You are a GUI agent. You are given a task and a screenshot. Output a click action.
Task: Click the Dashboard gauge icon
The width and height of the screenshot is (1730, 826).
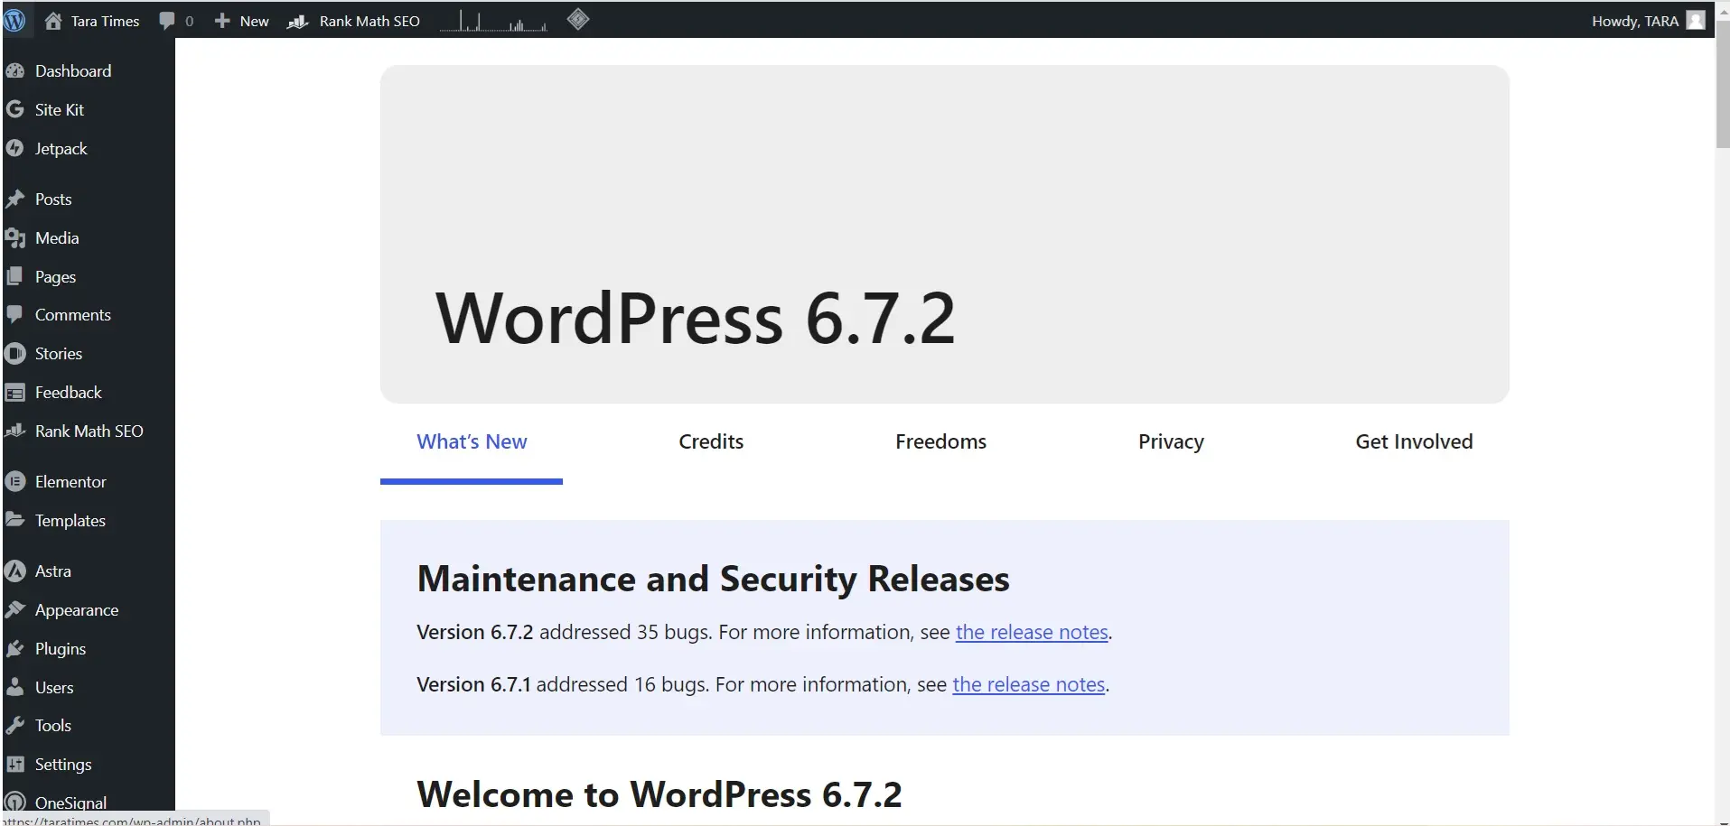15,70
